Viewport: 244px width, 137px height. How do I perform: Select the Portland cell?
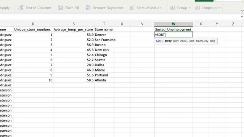tap(104, 75)
